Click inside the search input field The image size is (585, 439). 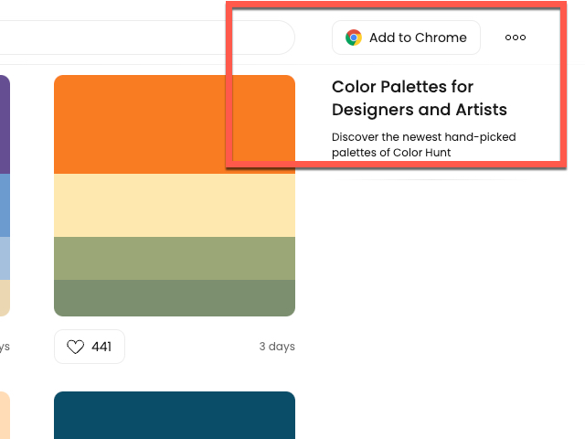tap(147, 37)
